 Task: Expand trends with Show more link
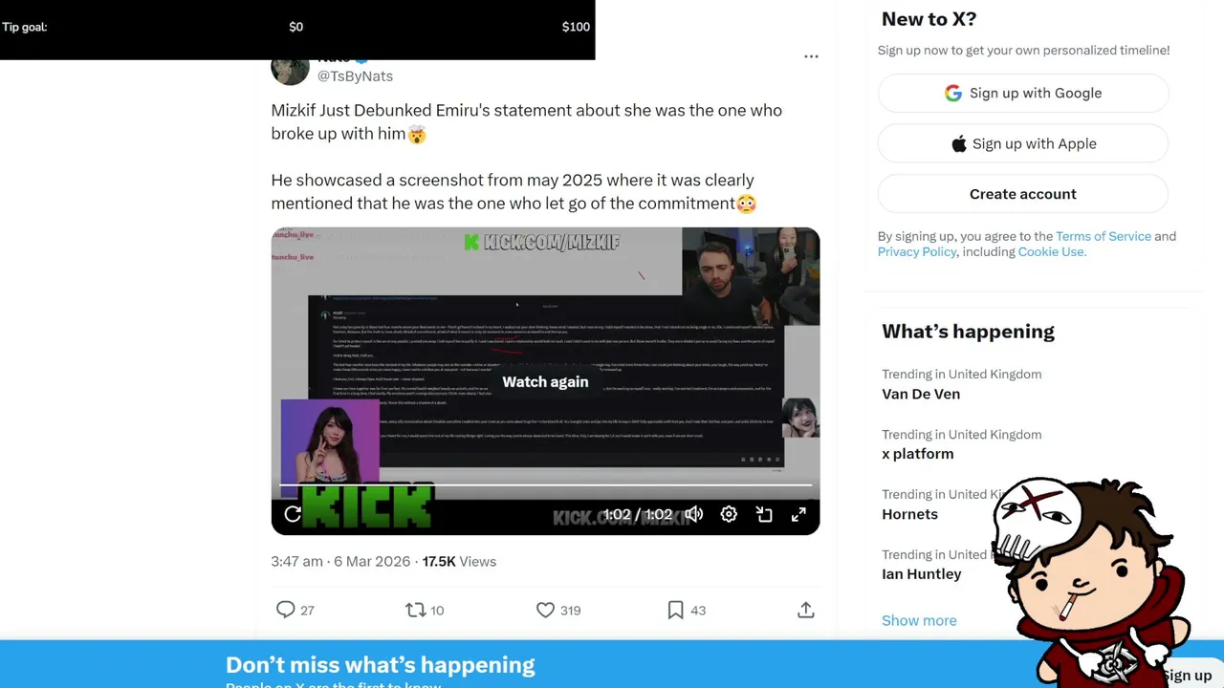919,620
